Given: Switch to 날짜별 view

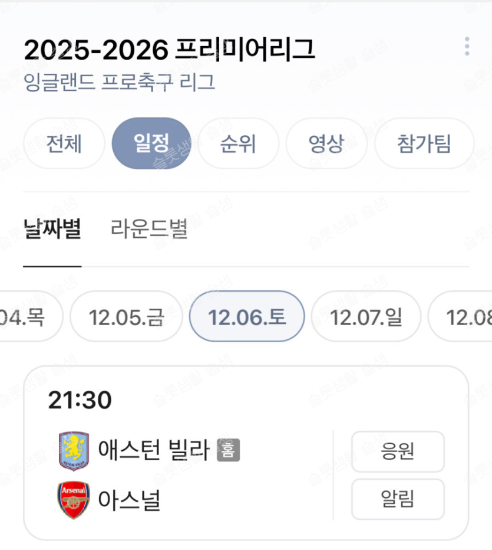Looking at the screenshot, I should pyautogui.click(x=52, y=229).
